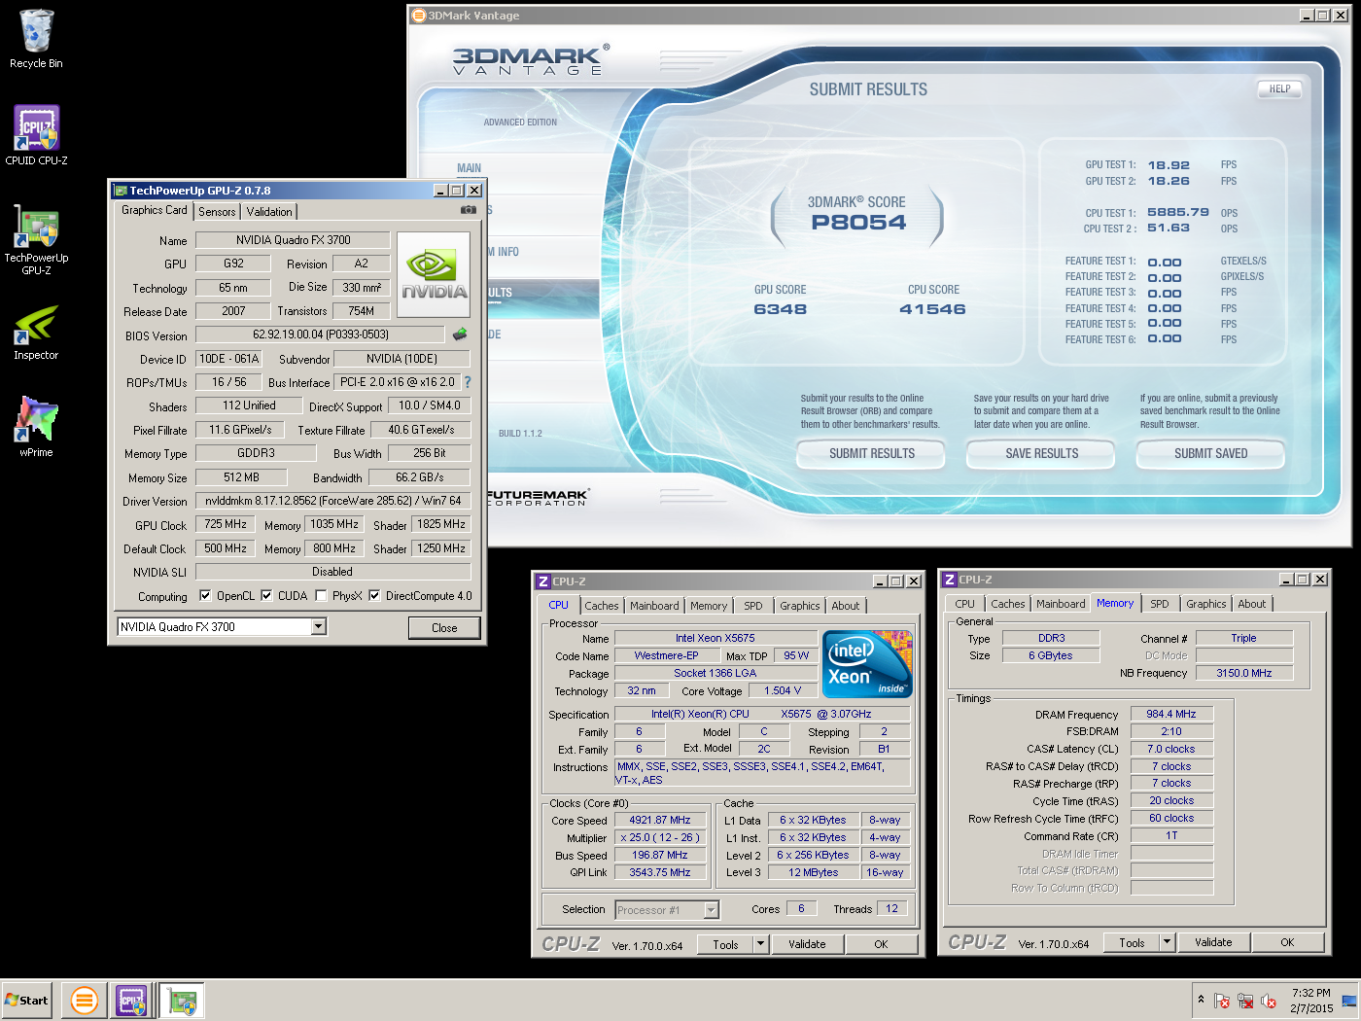Select the MAIN menu item in 3DMark Vantage
The height and width of the screenshot is (1021, 1361).
tap(469, 168)
